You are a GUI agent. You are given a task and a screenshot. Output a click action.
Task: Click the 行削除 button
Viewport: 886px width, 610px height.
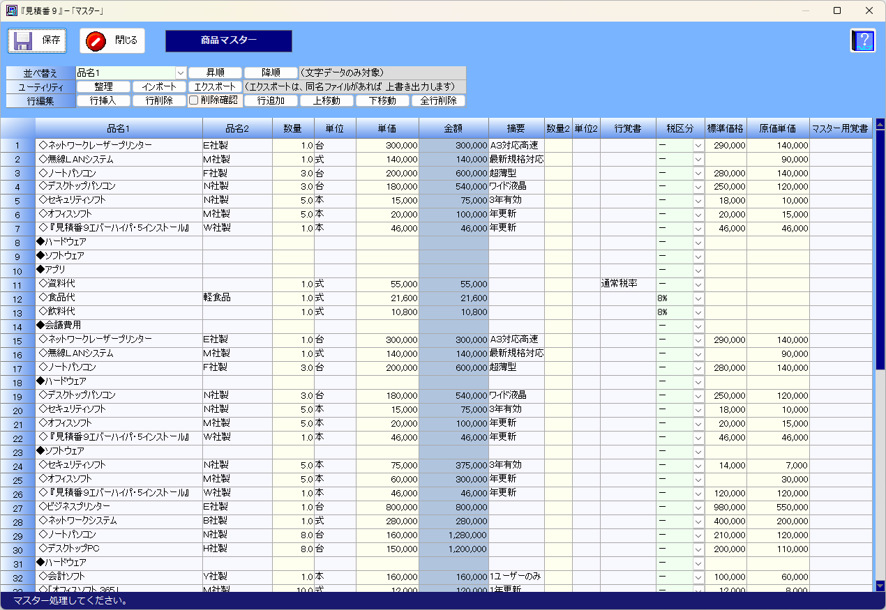click(x=159, y=100)
